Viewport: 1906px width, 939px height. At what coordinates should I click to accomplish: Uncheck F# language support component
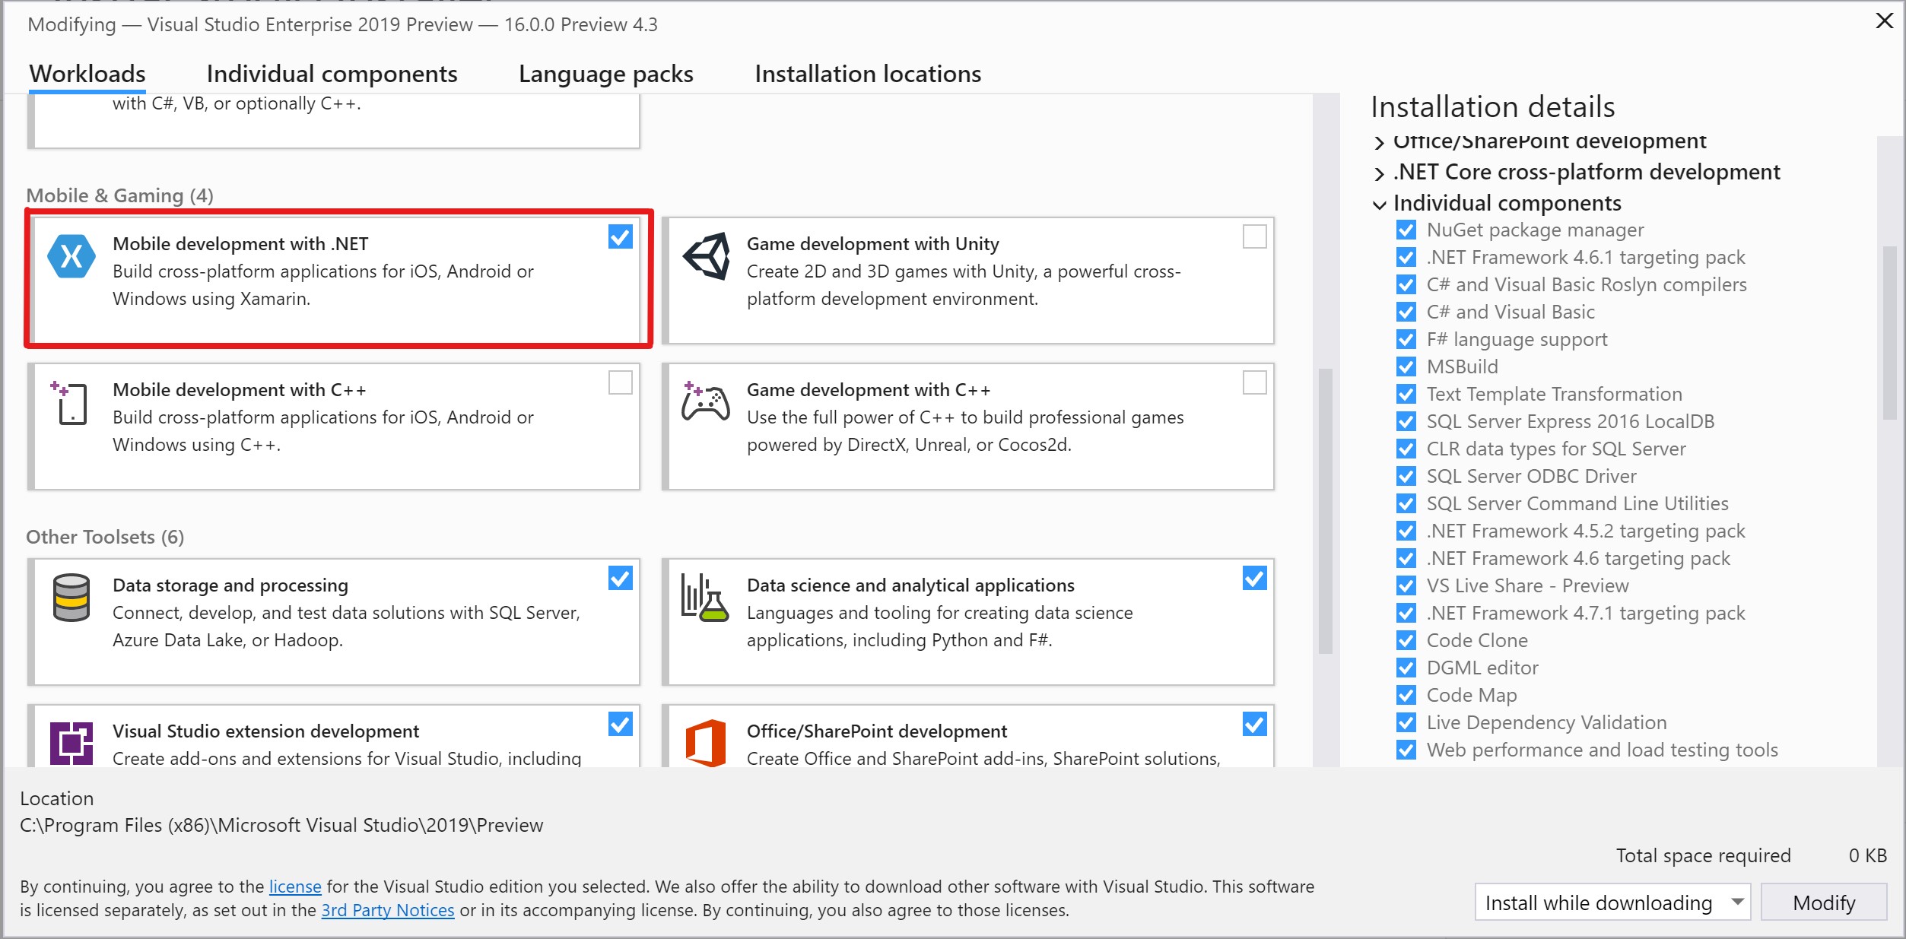[1406, 339]
